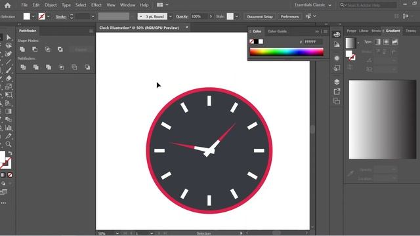420x236 pixels.
Task: Click the Document Setup button
Action: tap(260, 16)
